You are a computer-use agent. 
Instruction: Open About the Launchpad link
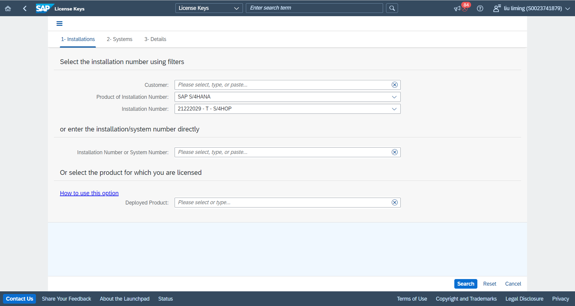pyautogui.click(x=125, y=299)
